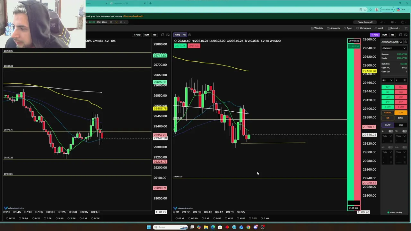
Task: Open the Workspace menu
Action: (x=364, y=28)
